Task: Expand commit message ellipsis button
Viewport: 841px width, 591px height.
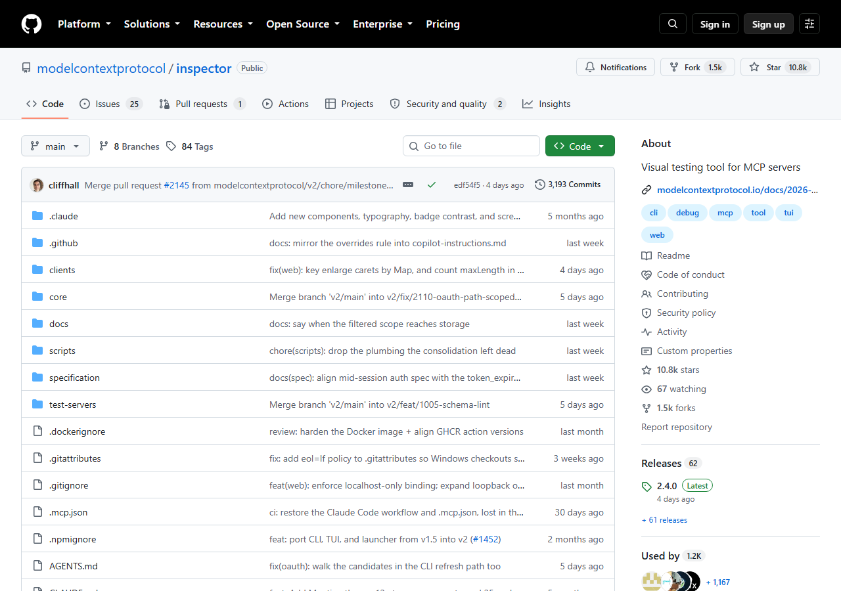Action: (408, 185)
